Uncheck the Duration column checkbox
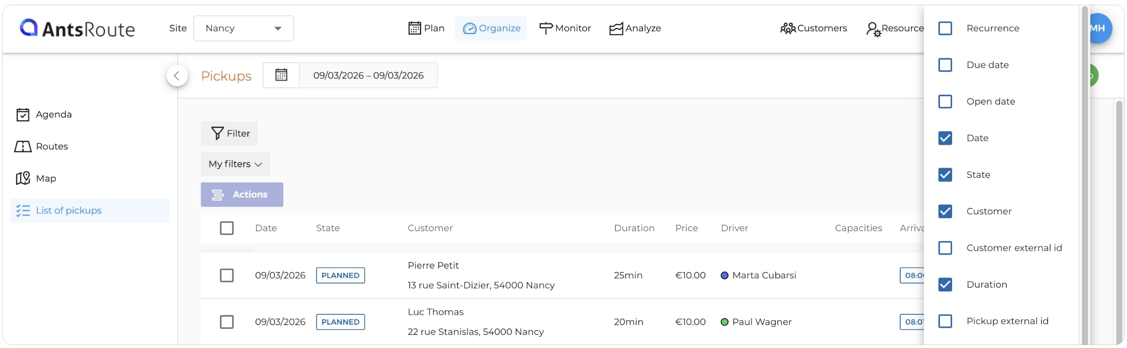The width and height of the screenshot is (1127, 348). coord(945,284)
